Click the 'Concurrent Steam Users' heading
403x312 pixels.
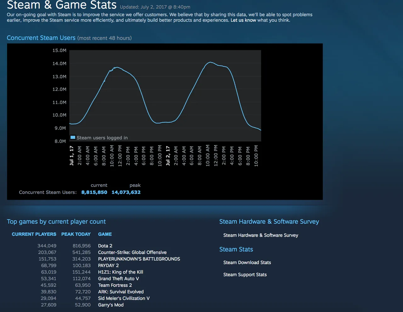(x=41, y=38)
